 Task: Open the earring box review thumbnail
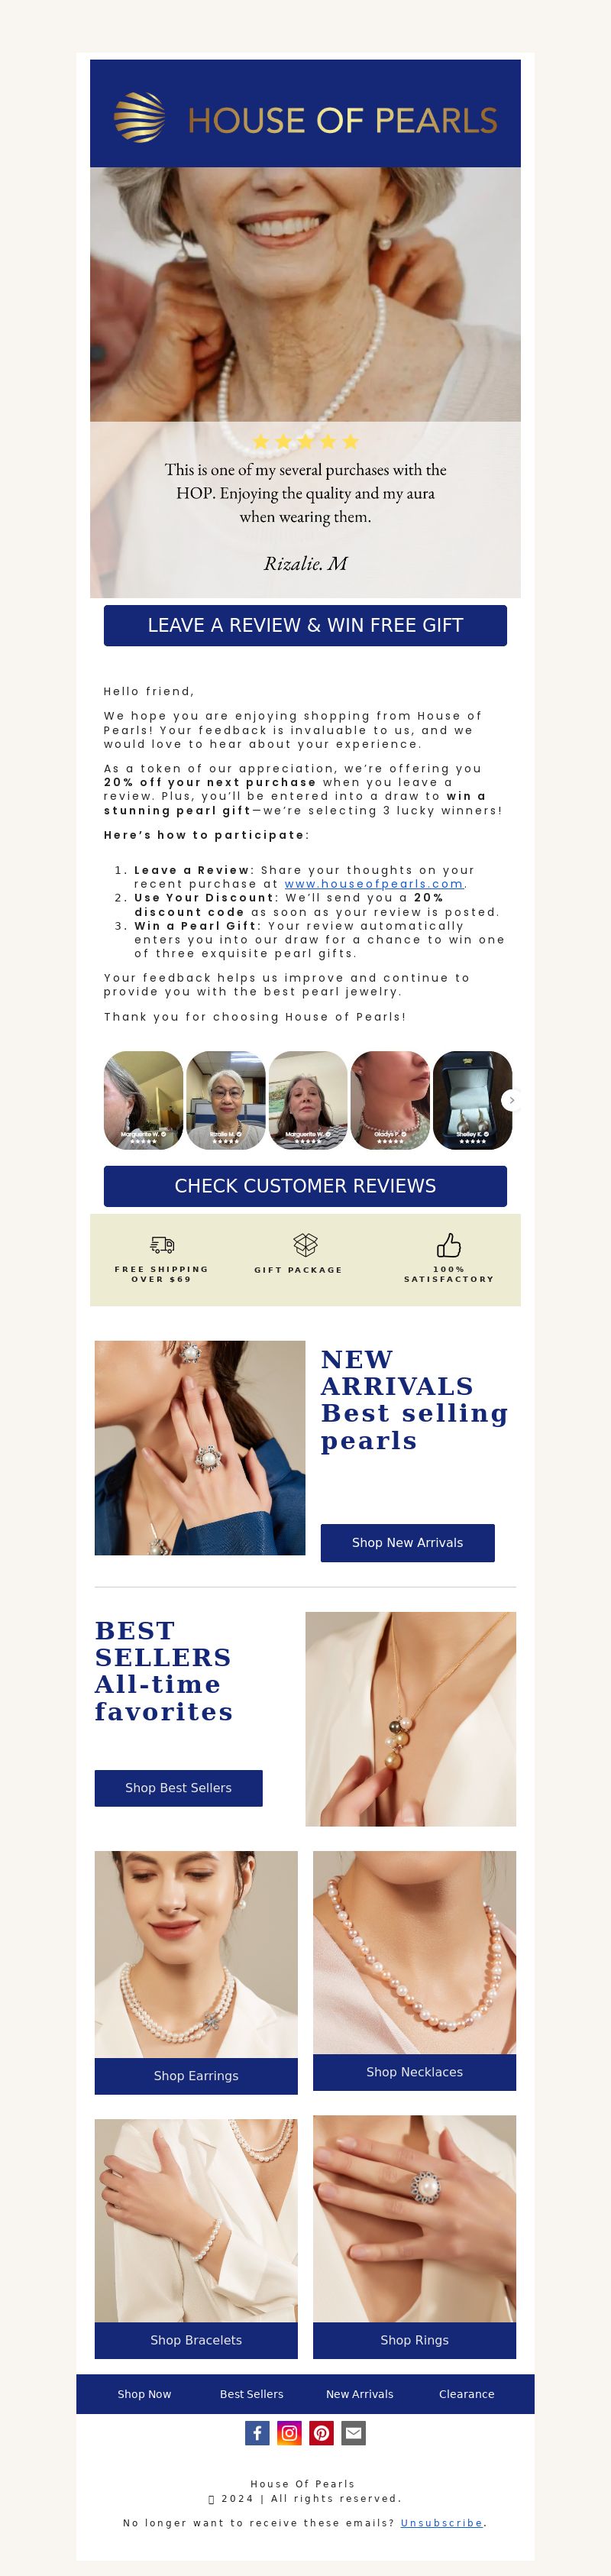point(472,1100)
